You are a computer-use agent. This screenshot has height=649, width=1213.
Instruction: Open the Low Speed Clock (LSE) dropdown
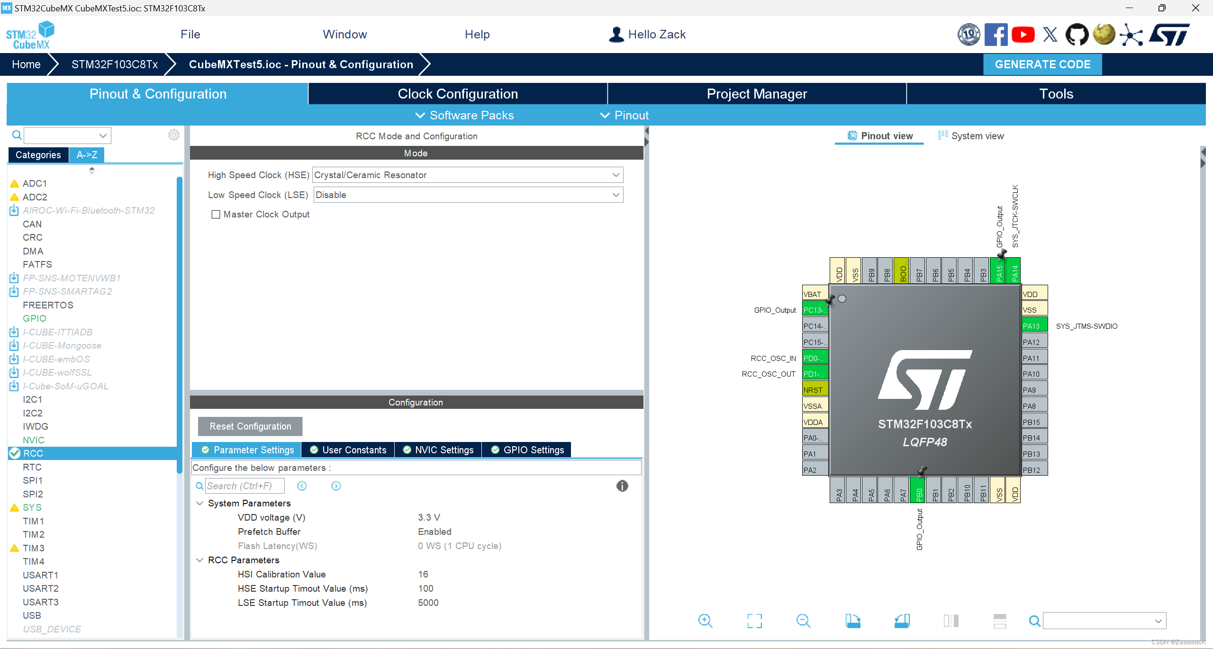pyautogui.click(x=468, y=195)
